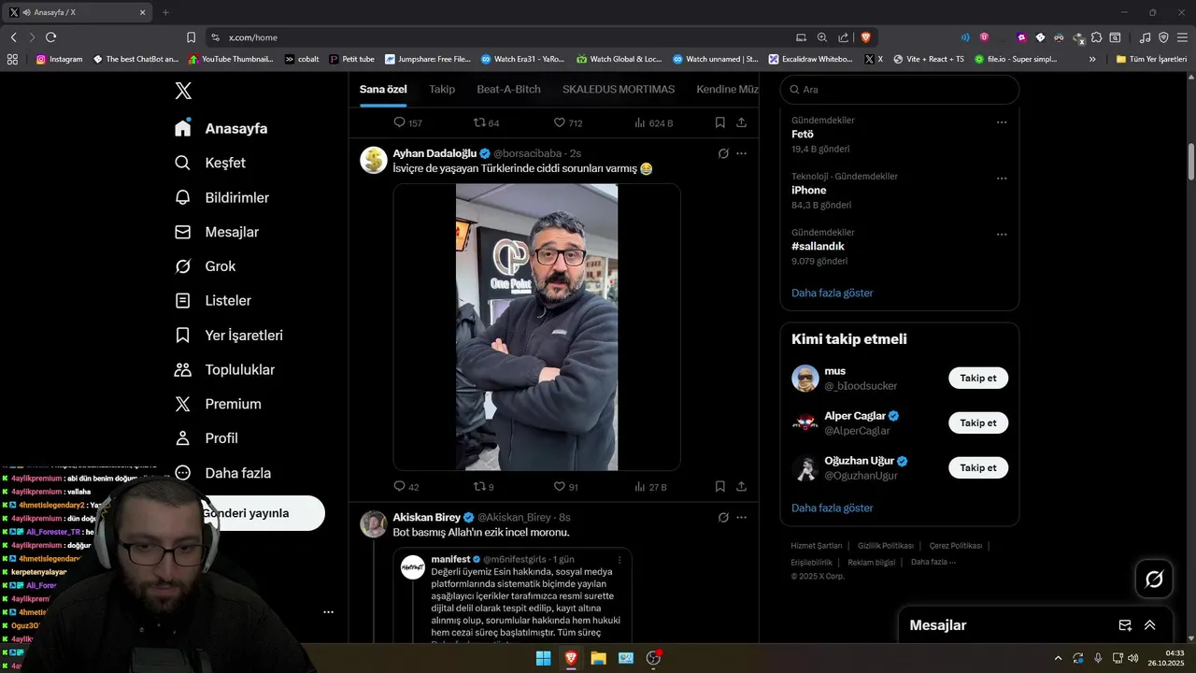
Task: Open Premium page
Action: click(x=218, y=404)
